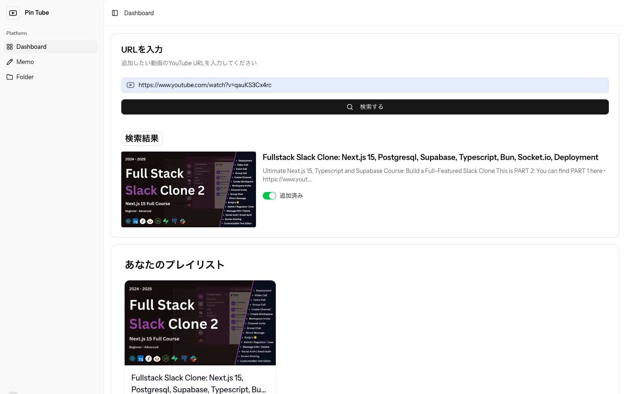
Task: Click the Full Stack Slack Clone 2 result thumbnail
Action: (188, 189)
